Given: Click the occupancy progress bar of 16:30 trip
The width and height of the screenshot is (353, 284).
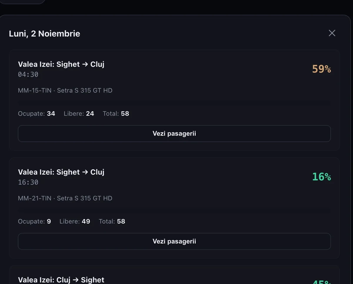Looking at the screenshot, I should [x=174, y=211].
